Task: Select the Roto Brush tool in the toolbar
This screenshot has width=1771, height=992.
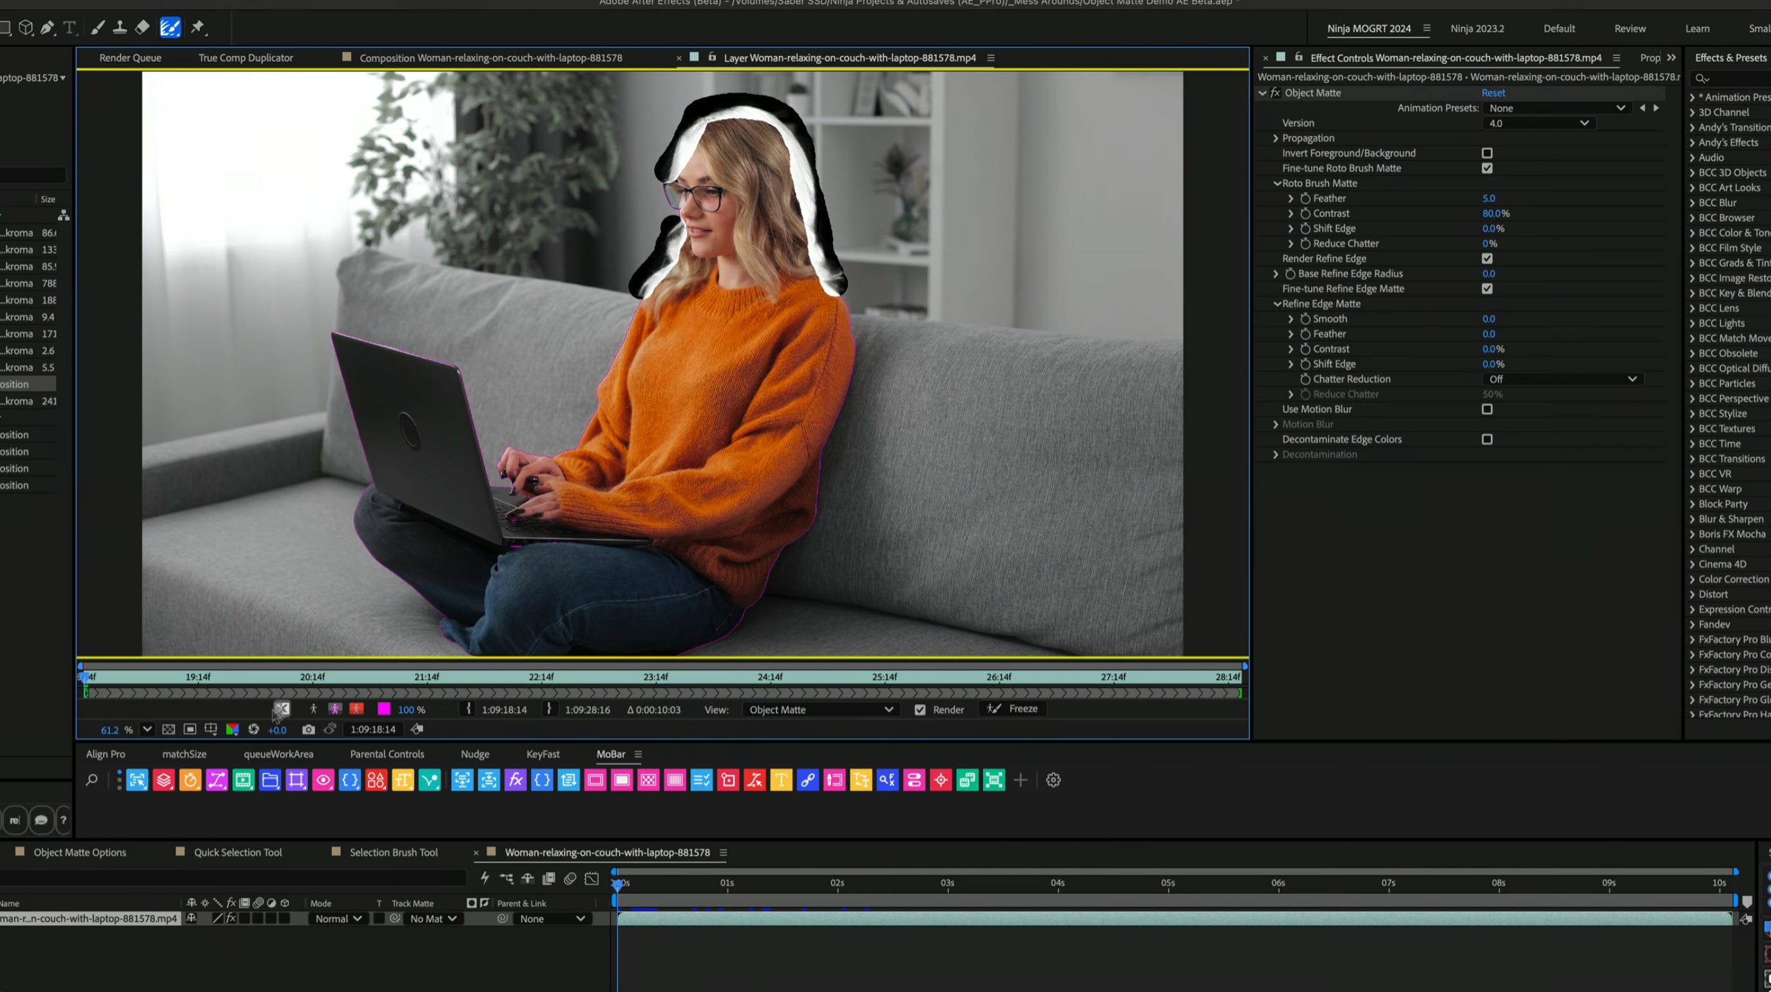Action: (x=169, y=28)
